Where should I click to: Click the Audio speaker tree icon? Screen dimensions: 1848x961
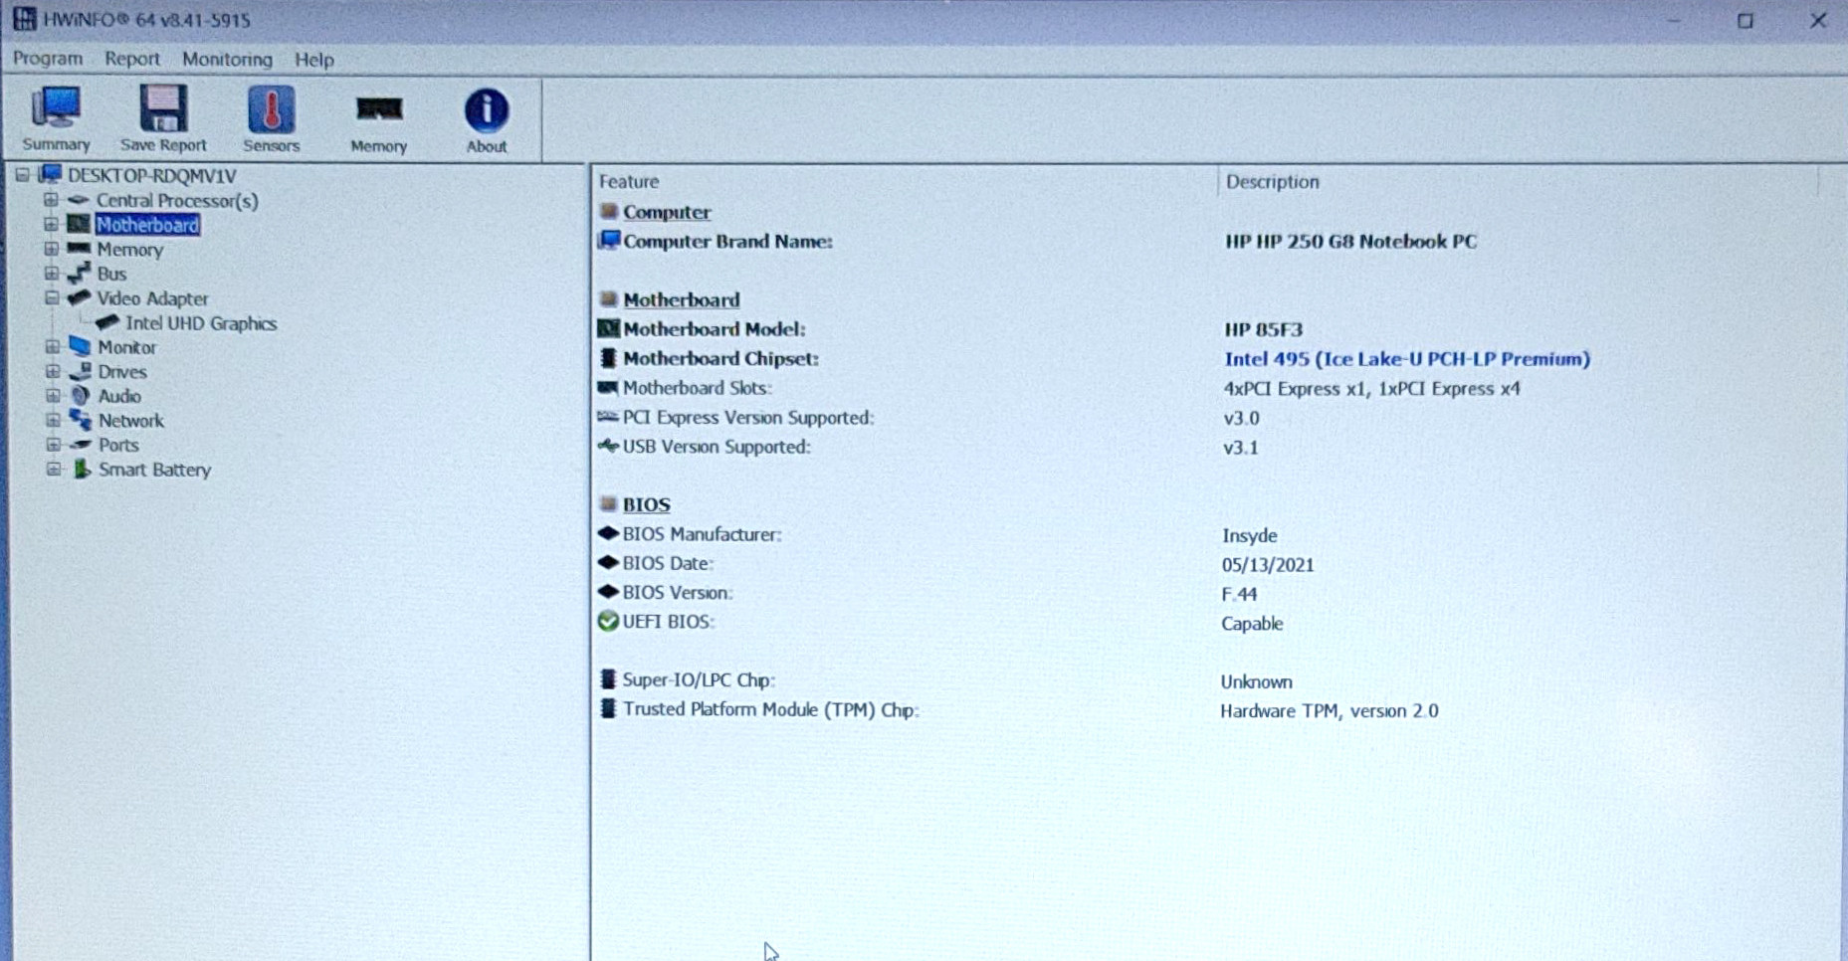coord(81,395)
